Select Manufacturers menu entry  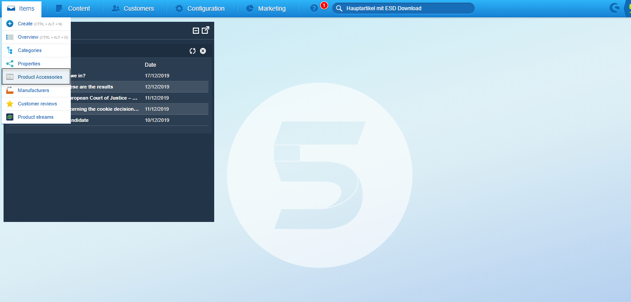36,90
